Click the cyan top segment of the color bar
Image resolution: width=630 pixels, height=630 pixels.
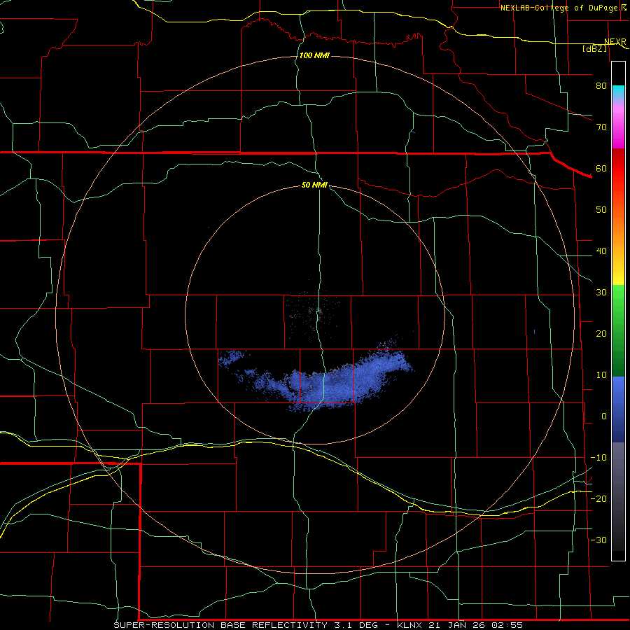[618, 92]
